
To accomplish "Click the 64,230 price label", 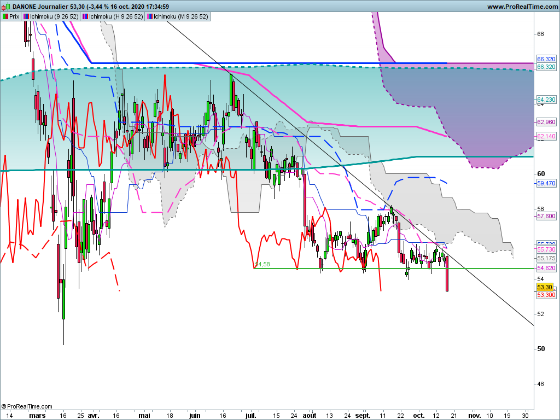I will 546,100.
